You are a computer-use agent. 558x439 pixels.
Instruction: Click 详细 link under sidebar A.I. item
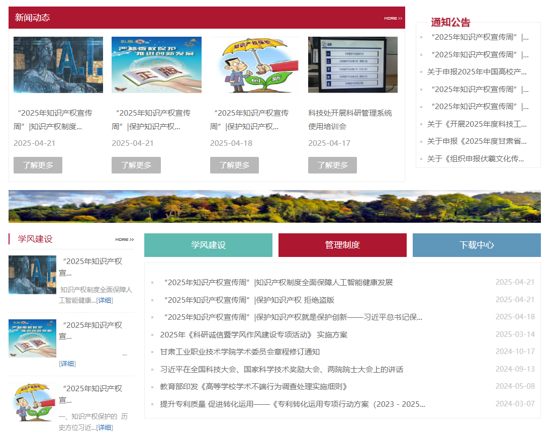[x=105, y=300]
